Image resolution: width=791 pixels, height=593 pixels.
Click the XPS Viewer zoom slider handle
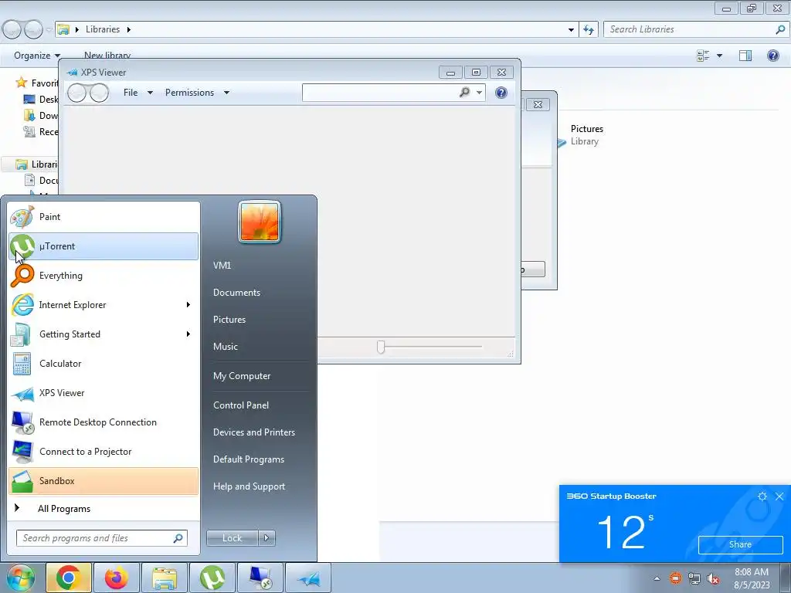[381, 347]
